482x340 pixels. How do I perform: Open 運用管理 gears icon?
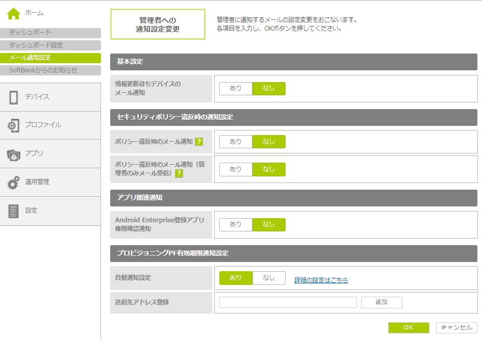[x=14, y=182]
